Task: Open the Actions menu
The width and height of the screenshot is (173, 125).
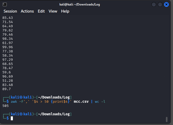Action: (27, 11)
